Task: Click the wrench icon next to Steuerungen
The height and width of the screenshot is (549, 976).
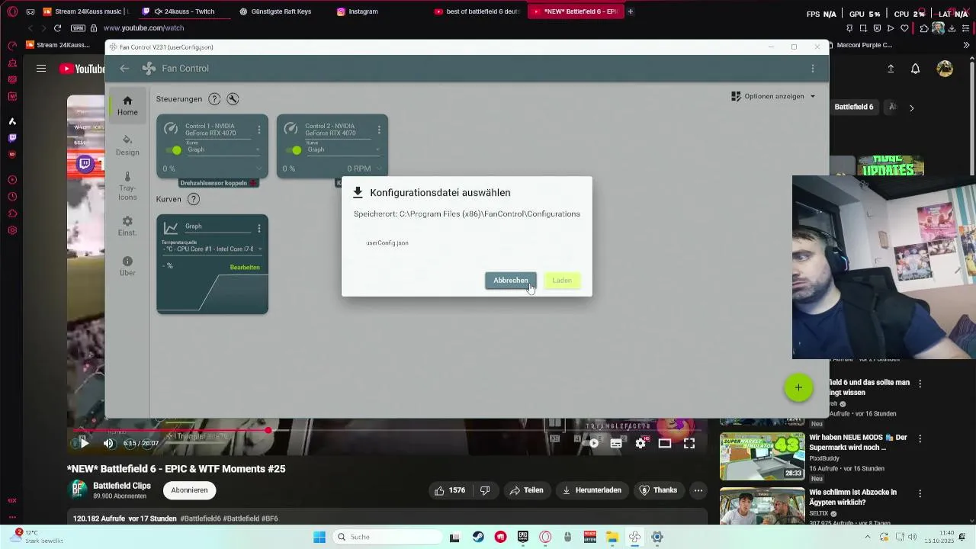Action: pos(233,99)
